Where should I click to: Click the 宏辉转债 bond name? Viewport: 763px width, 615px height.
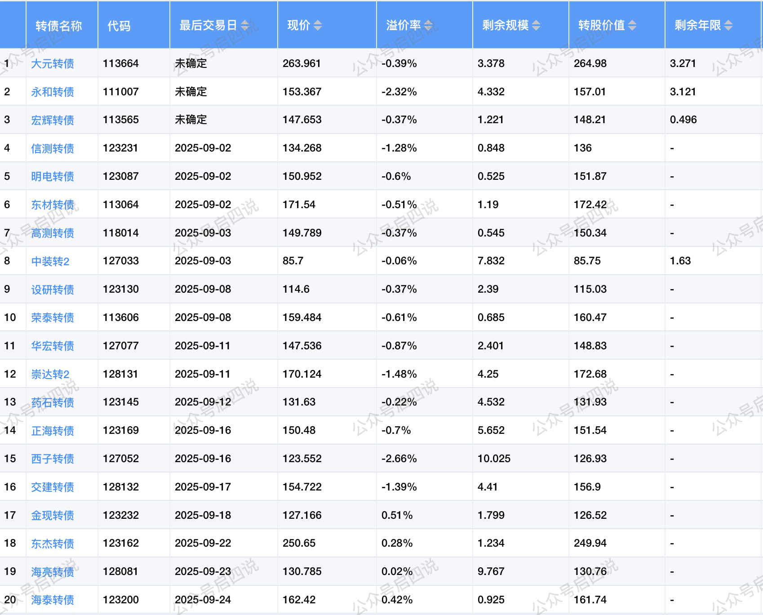(53, 120)
